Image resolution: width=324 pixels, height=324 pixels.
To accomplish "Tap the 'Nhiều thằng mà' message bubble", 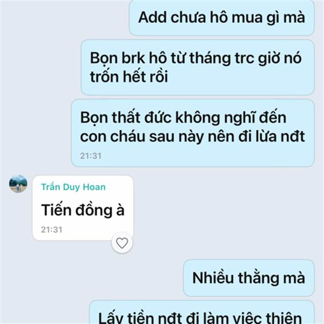I will pyautogui.click(x=249, y=278).
